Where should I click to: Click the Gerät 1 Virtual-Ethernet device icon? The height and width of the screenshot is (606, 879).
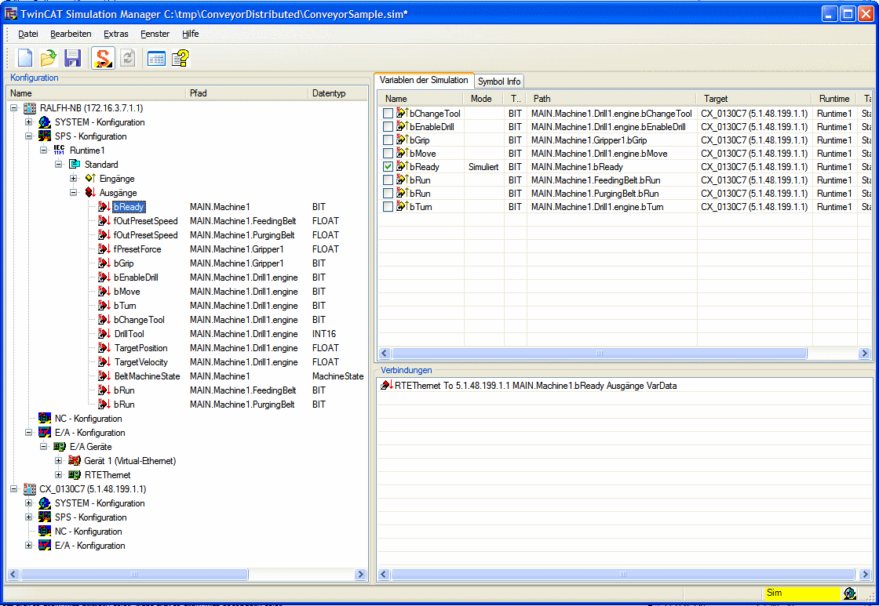(75, 461)
